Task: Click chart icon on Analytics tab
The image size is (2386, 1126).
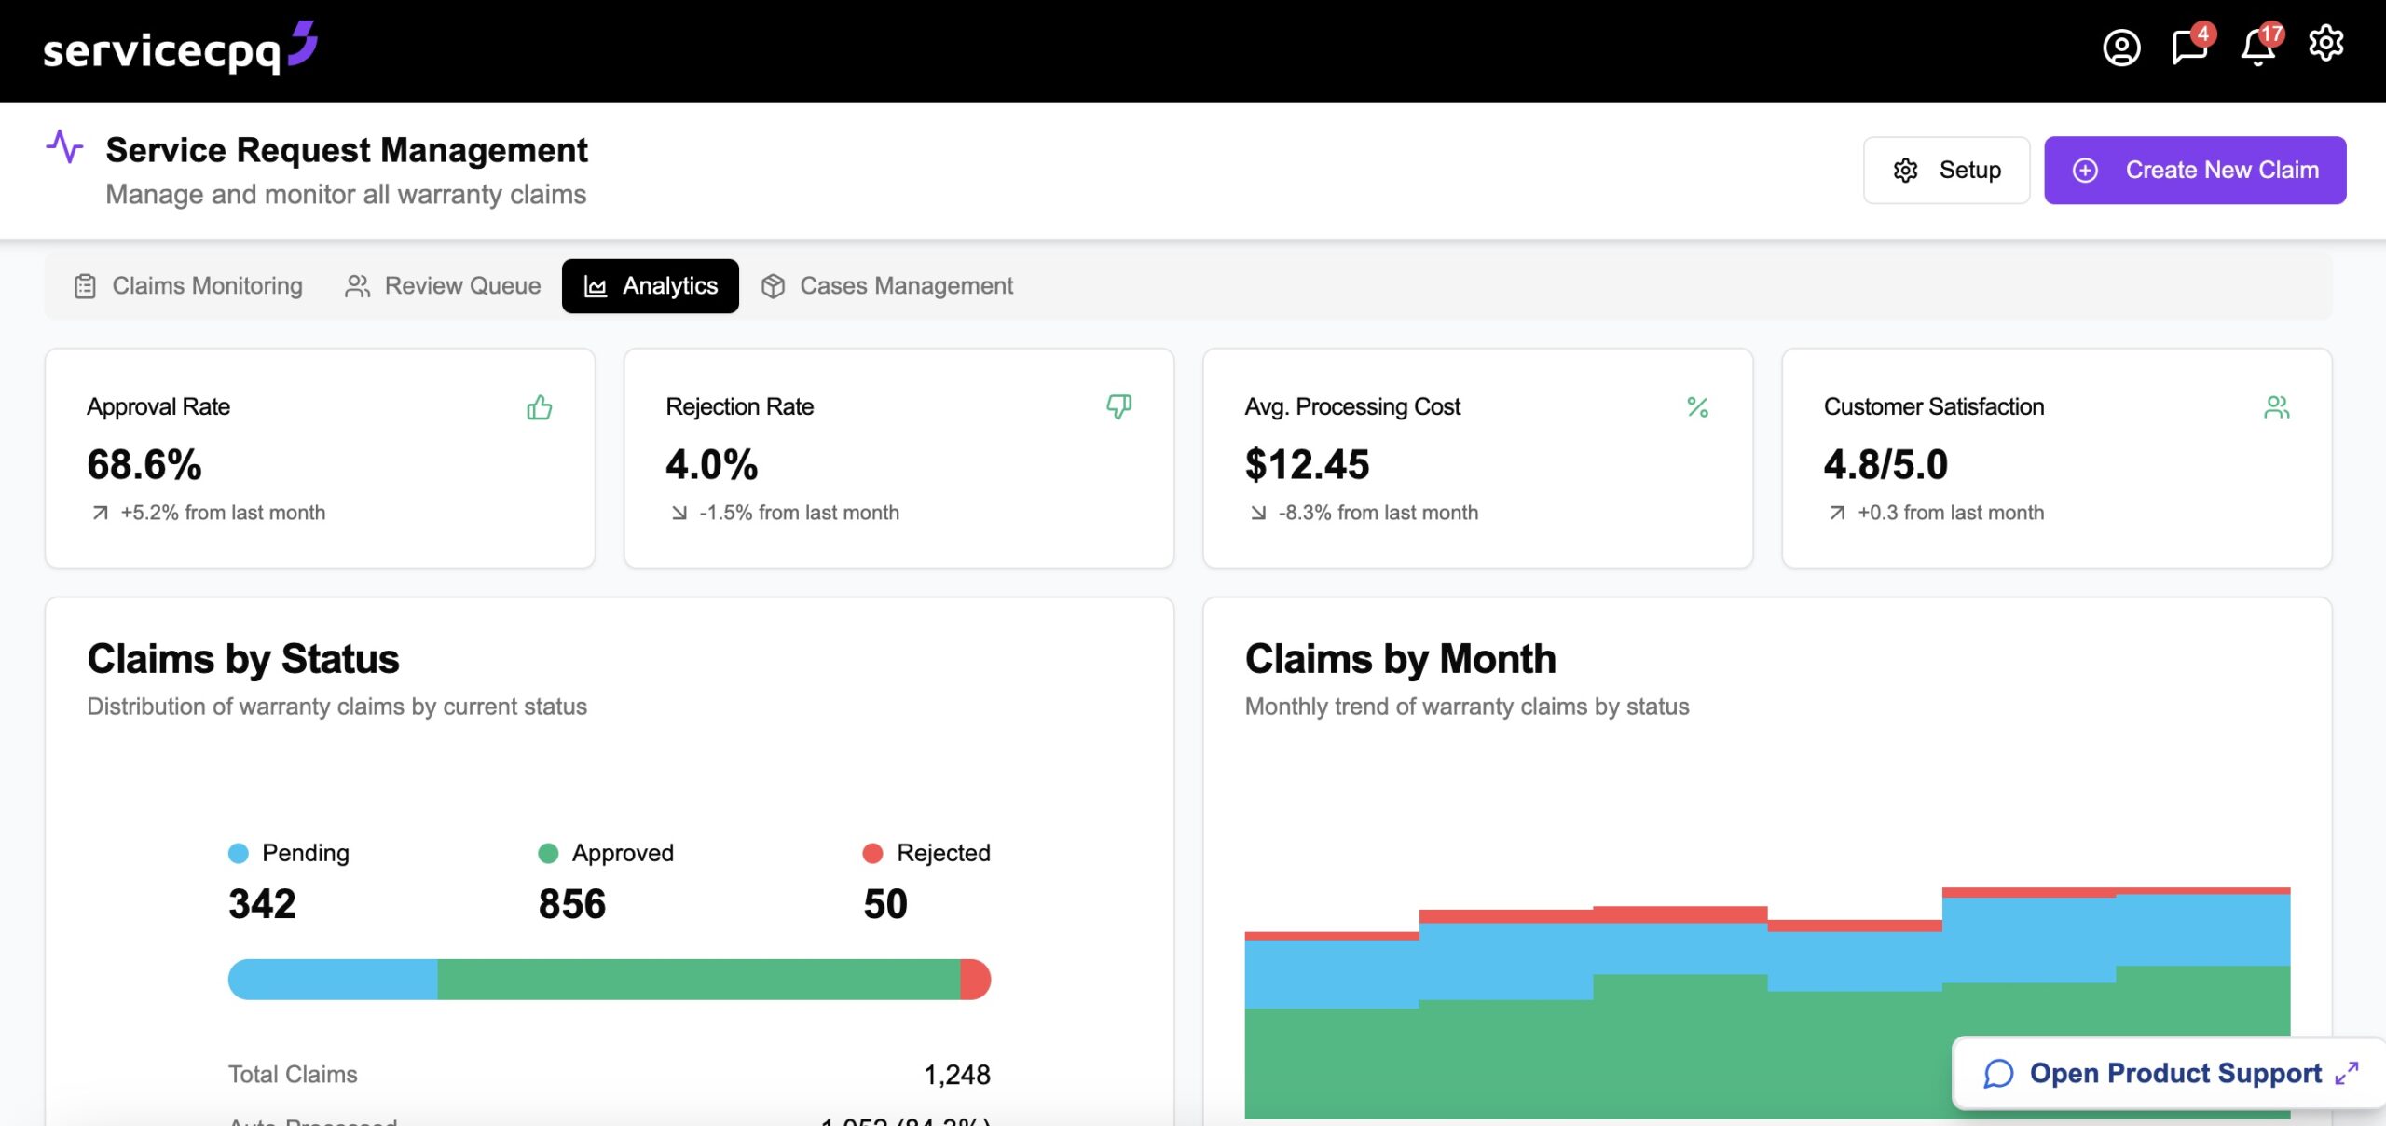Action: click(x=596, y=286)
